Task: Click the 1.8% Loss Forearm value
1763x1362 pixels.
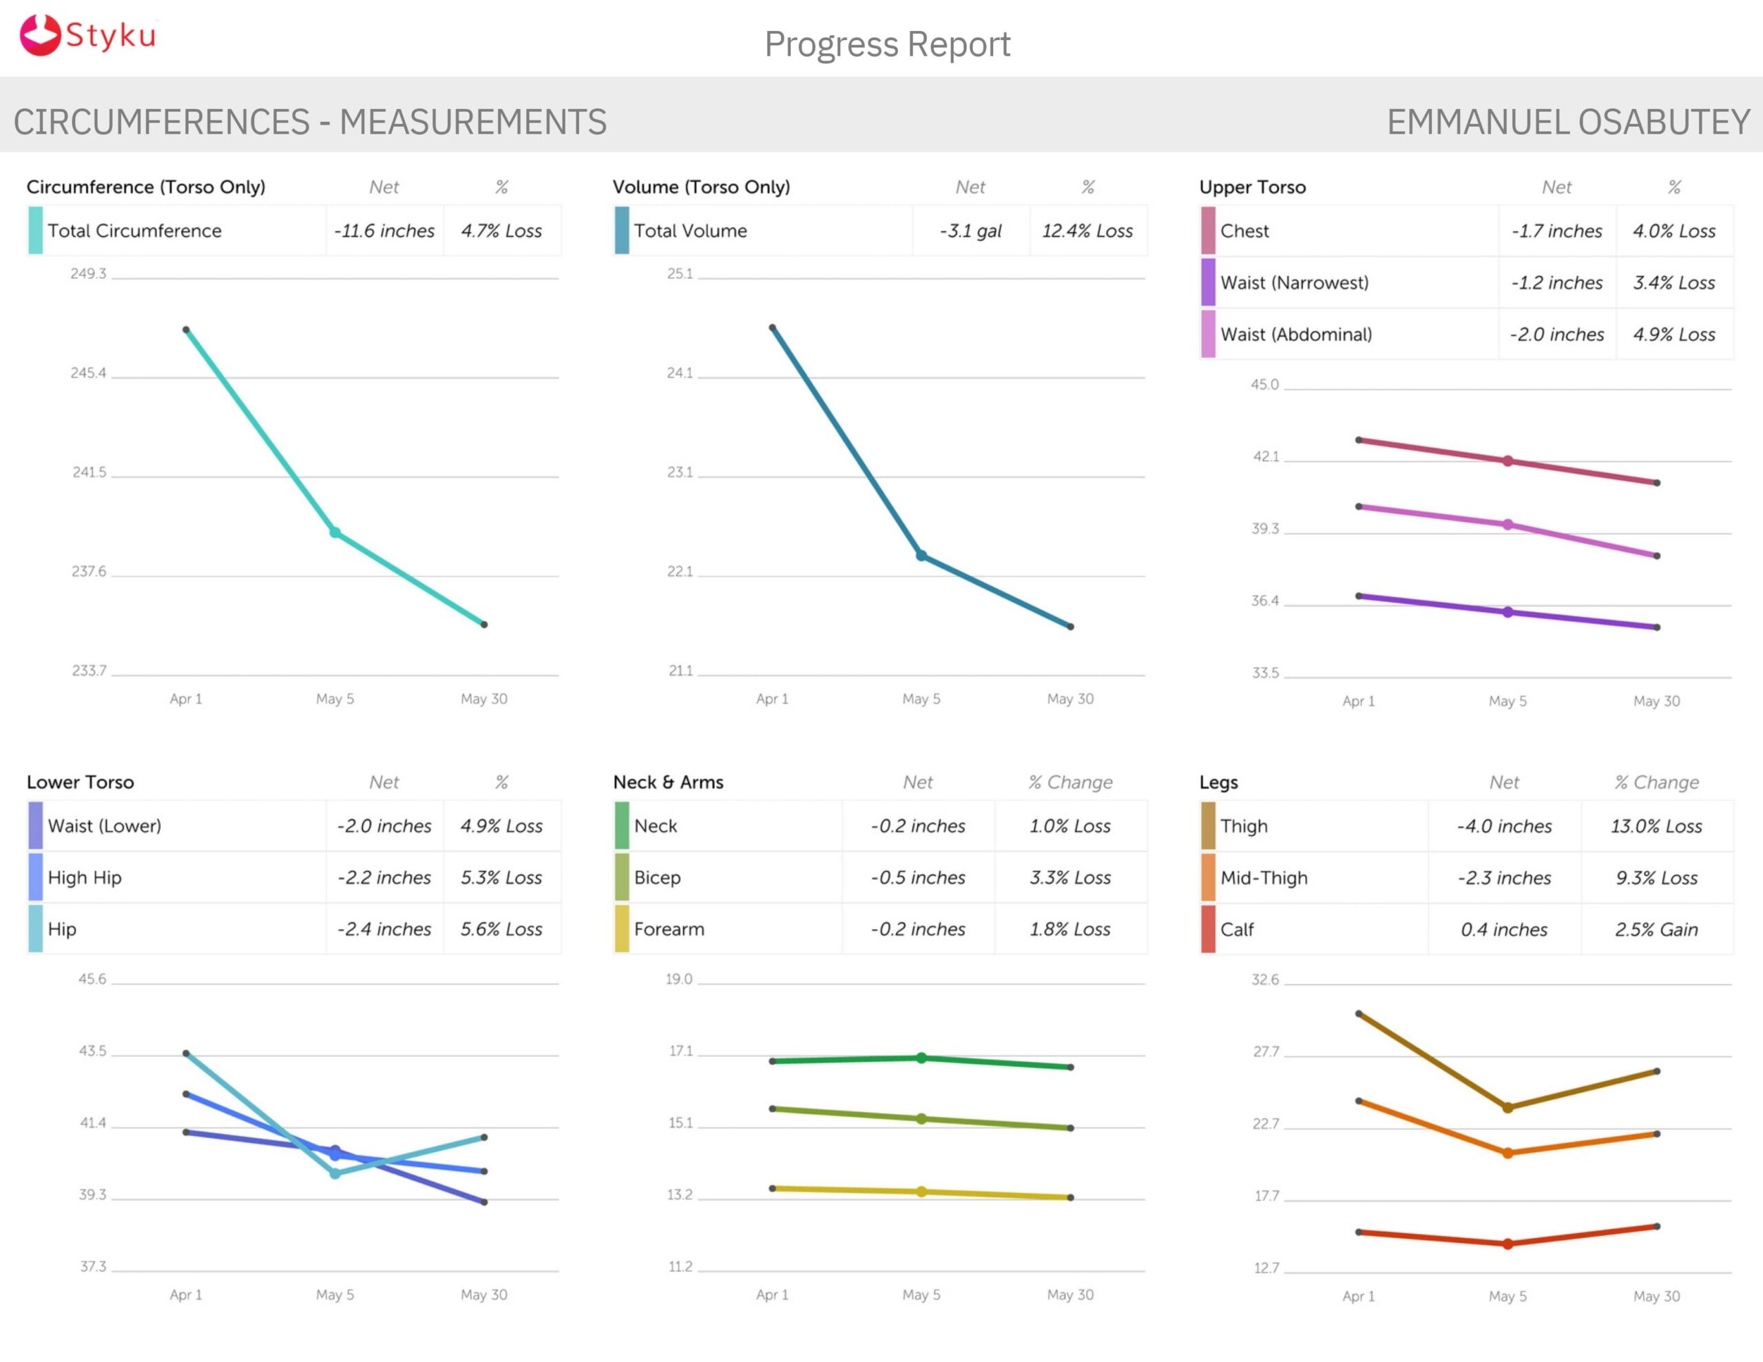Action: 1070,930
